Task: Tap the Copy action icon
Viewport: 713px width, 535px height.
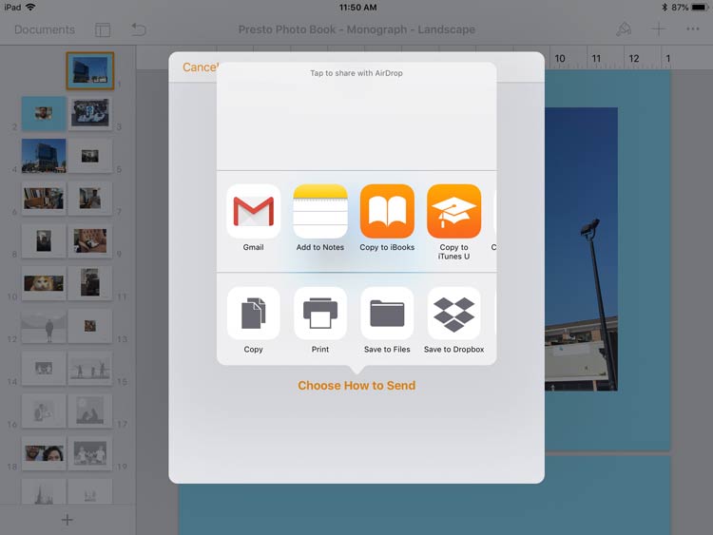Action: [x=253, y=314]
